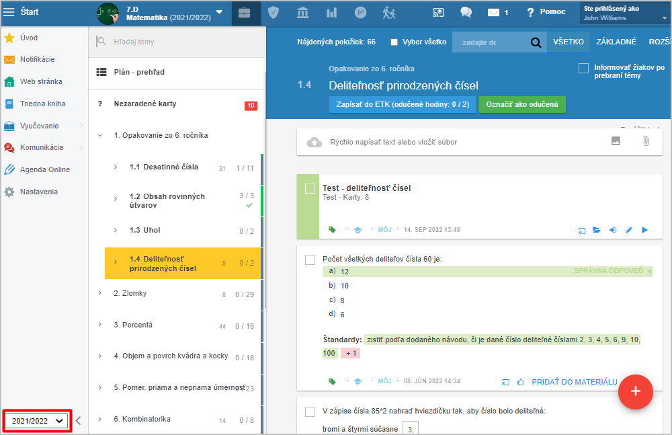Click the zadajte search input in header
The width and height of the screenshot is (672, 435).
[x=491, y=42]
